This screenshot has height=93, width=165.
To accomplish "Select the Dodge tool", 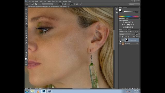I will [x=26, y=40].
